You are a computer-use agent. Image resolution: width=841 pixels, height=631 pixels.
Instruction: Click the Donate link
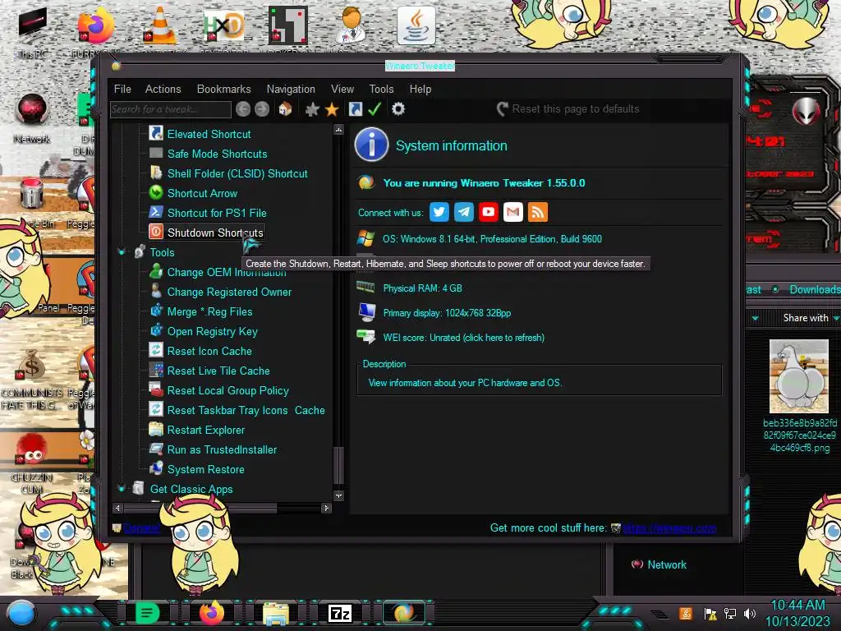141,527
